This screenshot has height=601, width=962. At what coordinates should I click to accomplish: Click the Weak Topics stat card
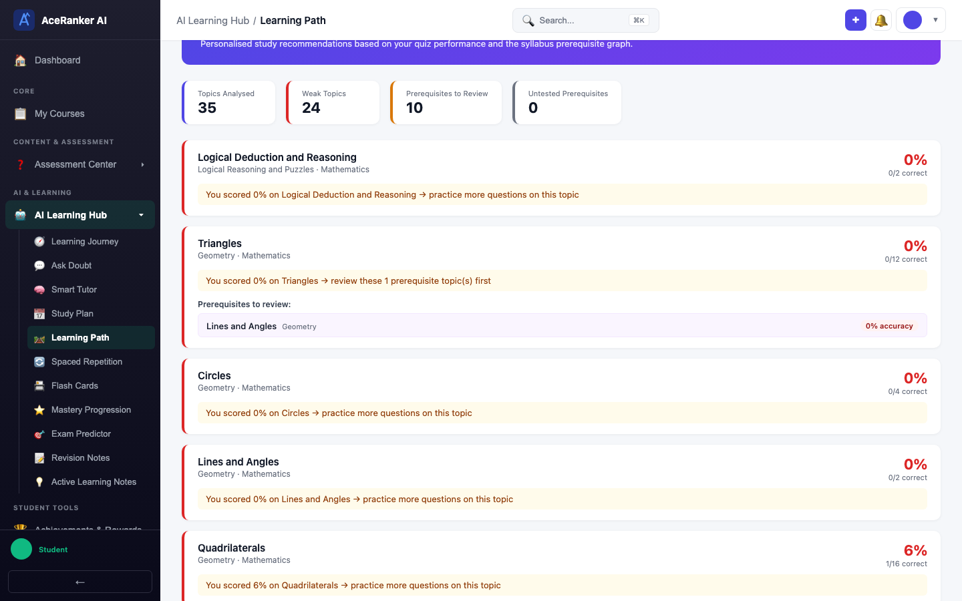[333, 102]
